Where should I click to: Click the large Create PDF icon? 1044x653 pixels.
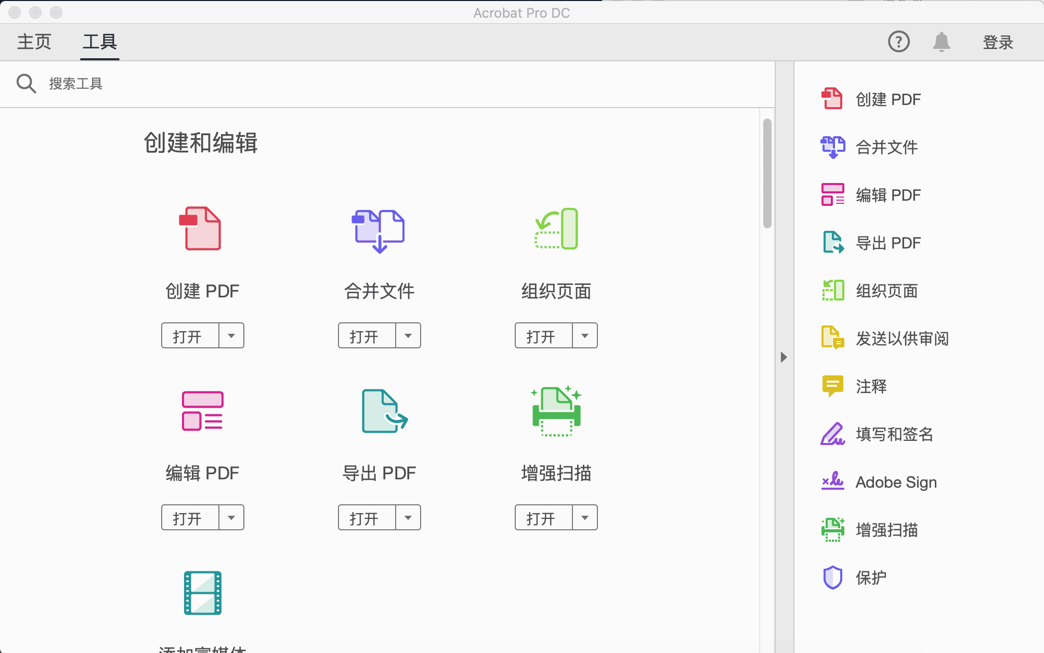pos(201,229)
